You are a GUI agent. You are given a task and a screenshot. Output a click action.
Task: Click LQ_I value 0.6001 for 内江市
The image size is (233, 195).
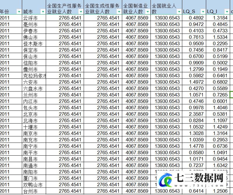[220, 101]
